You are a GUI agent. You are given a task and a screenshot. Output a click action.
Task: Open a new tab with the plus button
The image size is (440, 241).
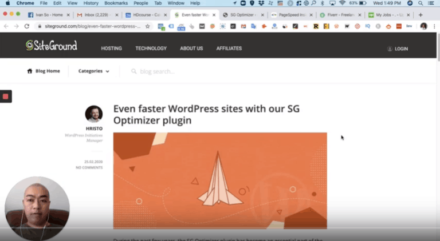[421, 15]
